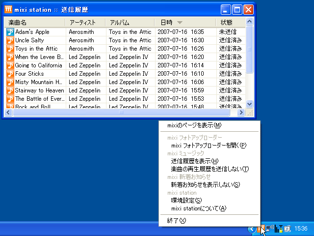
Task: Click date cell 2007-07-16 15:59
Action: click(181, 90)
